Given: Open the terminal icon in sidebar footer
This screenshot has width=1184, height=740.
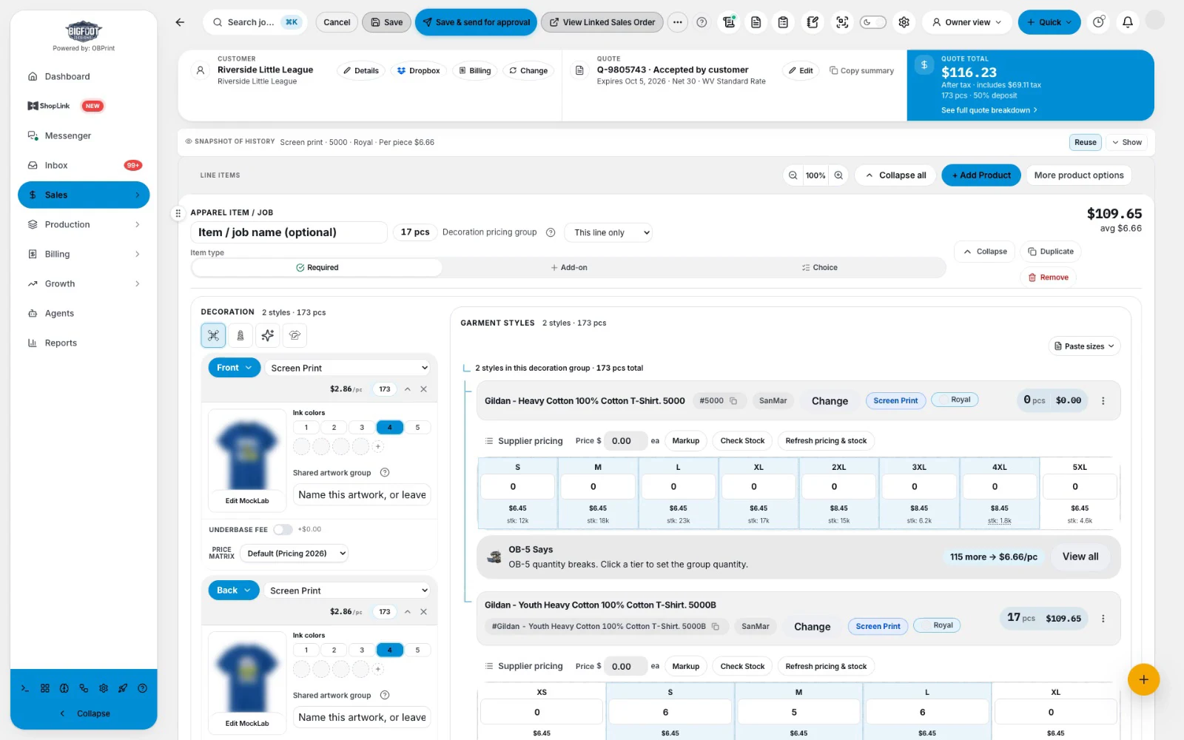Looking at the screenshot, I should [25, 688].
